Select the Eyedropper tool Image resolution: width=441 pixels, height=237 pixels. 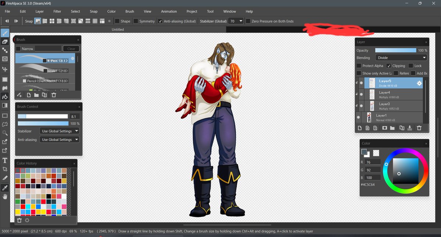(x=5, y=188)
